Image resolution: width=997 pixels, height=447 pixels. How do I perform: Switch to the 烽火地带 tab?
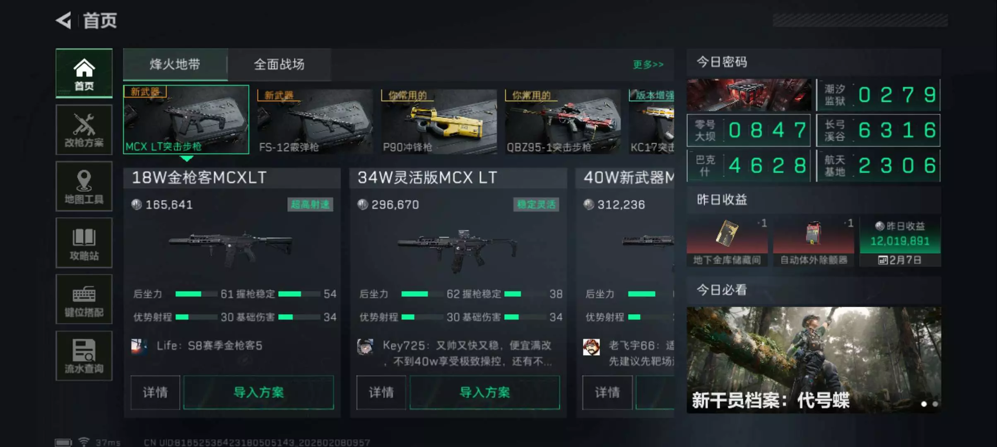[175, 64]
